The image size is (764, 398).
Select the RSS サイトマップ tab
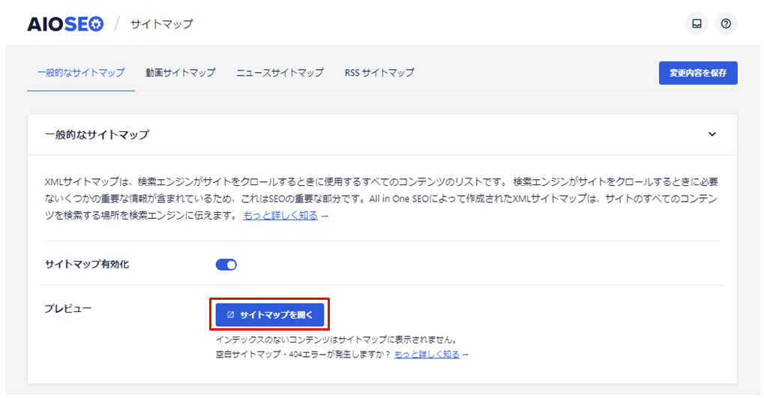(x=379, y=73)
